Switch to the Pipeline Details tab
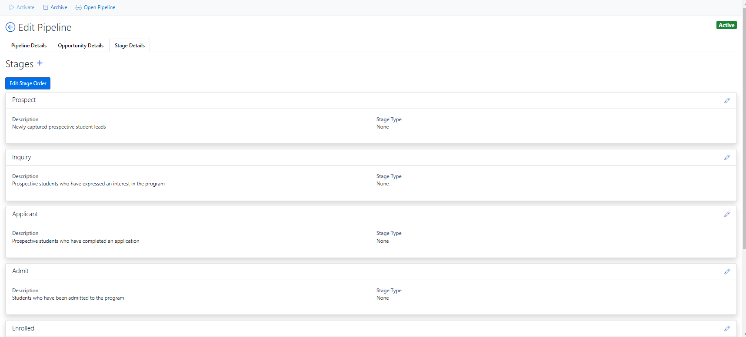Screen dimensions: 746x337 point(28,45)
